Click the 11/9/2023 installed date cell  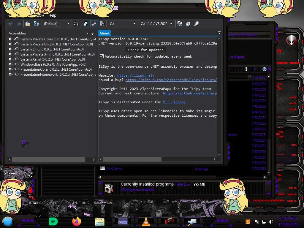tap(259, 112)
